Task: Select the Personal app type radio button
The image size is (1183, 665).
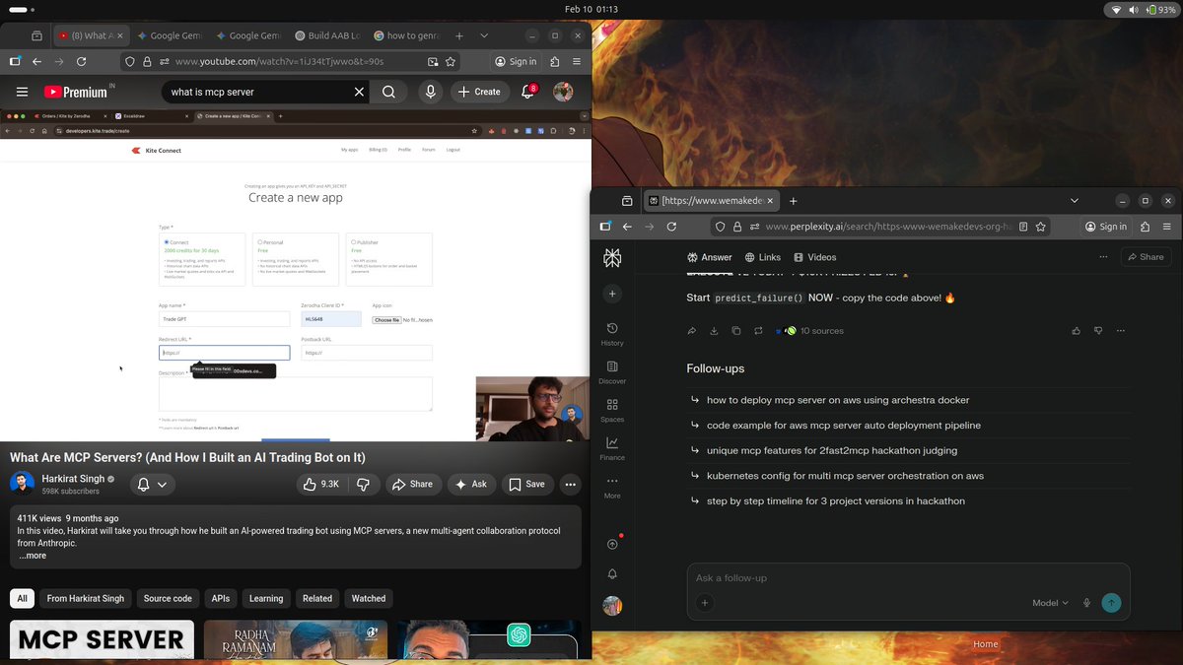Action: [260, 242]
